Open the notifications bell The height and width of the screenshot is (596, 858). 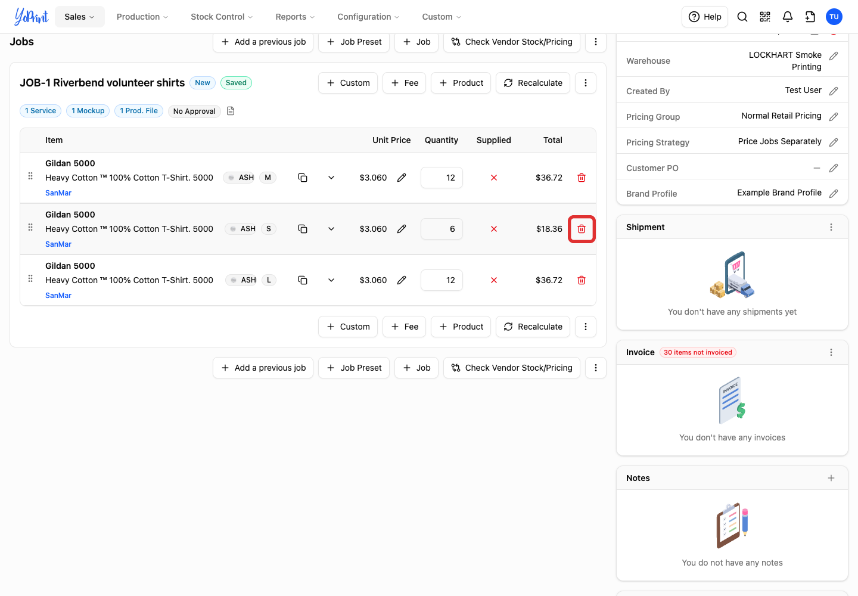pos(788,17)
